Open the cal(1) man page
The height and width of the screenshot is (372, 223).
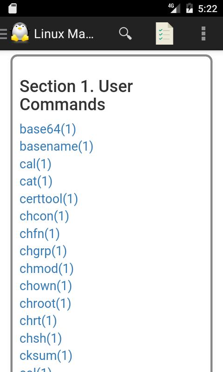point(35,164)
